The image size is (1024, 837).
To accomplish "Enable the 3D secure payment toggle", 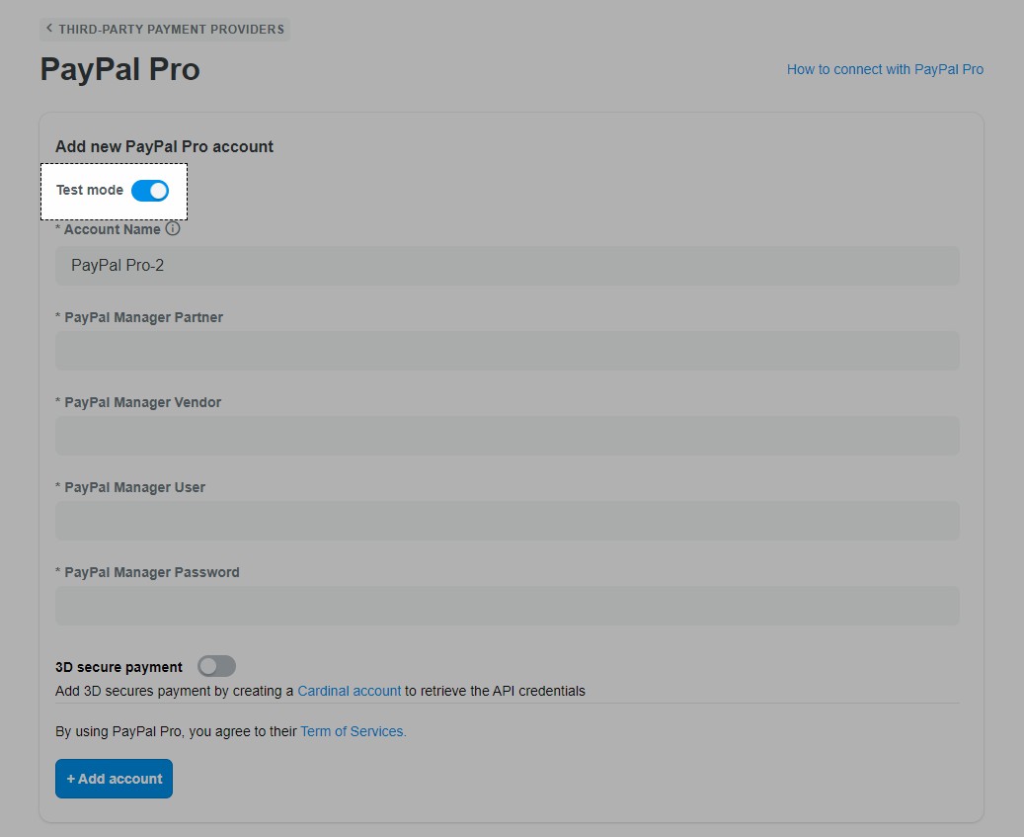I will click(x=216, y=666).
